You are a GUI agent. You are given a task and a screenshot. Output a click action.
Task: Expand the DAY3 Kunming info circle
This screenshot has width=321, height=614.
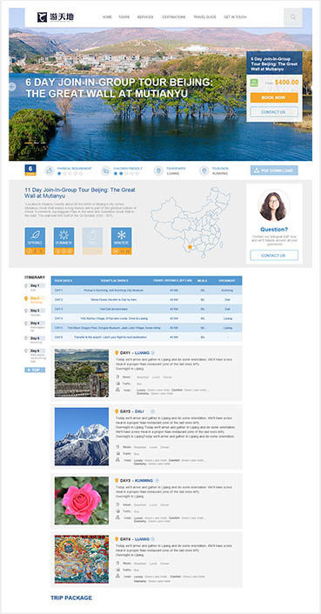157,480
